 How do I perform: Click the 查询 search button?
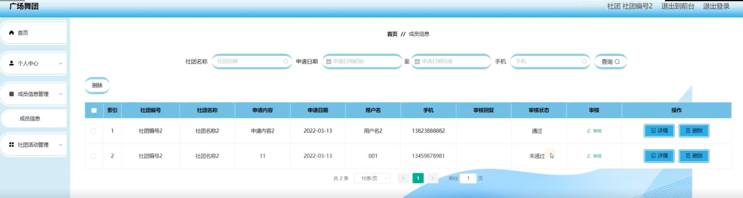click(x=610, y=62)
